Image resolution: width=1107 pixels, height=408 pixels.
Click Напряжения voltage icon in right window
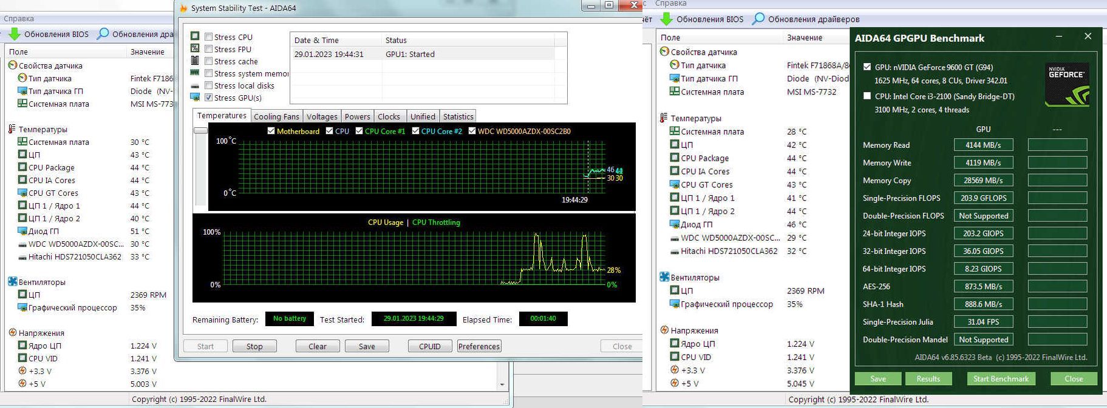tap(664, 330)
